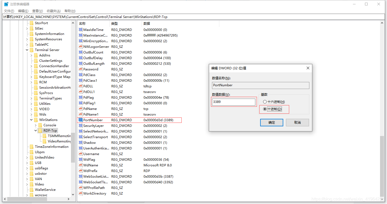This screenshot has height=204, width=387.
Task: Open the 帮助(H) menu
Action: click(70, 11)
